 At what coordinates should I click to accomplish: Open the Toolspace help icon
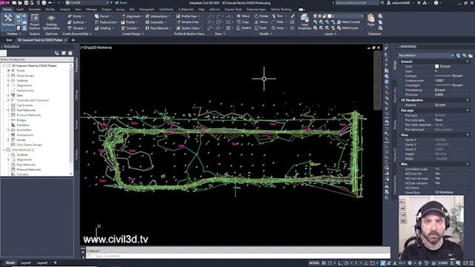tap(71, 53)
